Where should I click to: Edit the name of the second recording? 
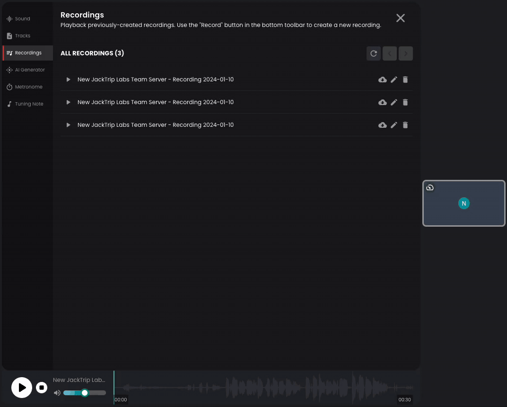[394, 102]
